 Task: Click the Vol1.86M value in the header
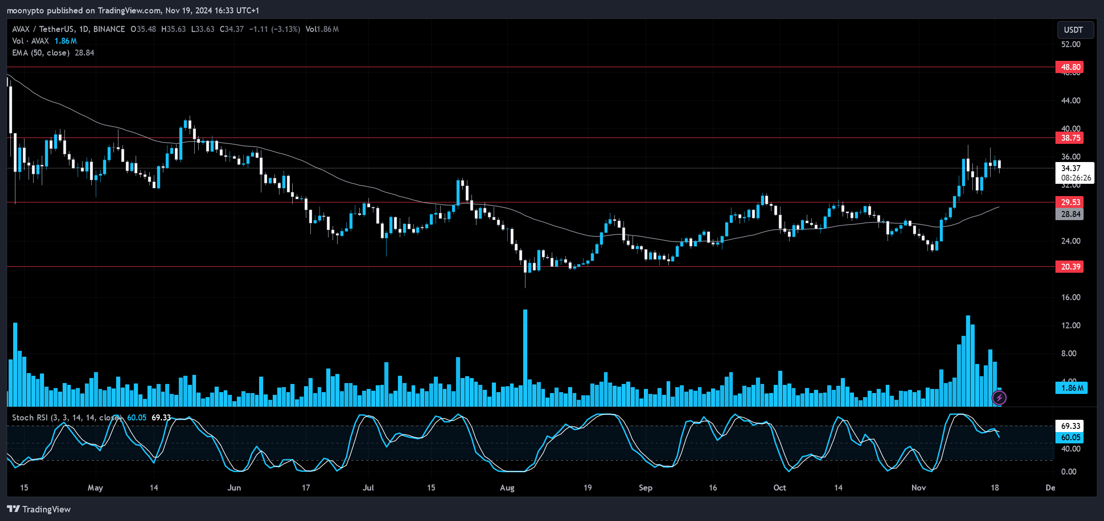pyautogui.click(x=322, y=29)
